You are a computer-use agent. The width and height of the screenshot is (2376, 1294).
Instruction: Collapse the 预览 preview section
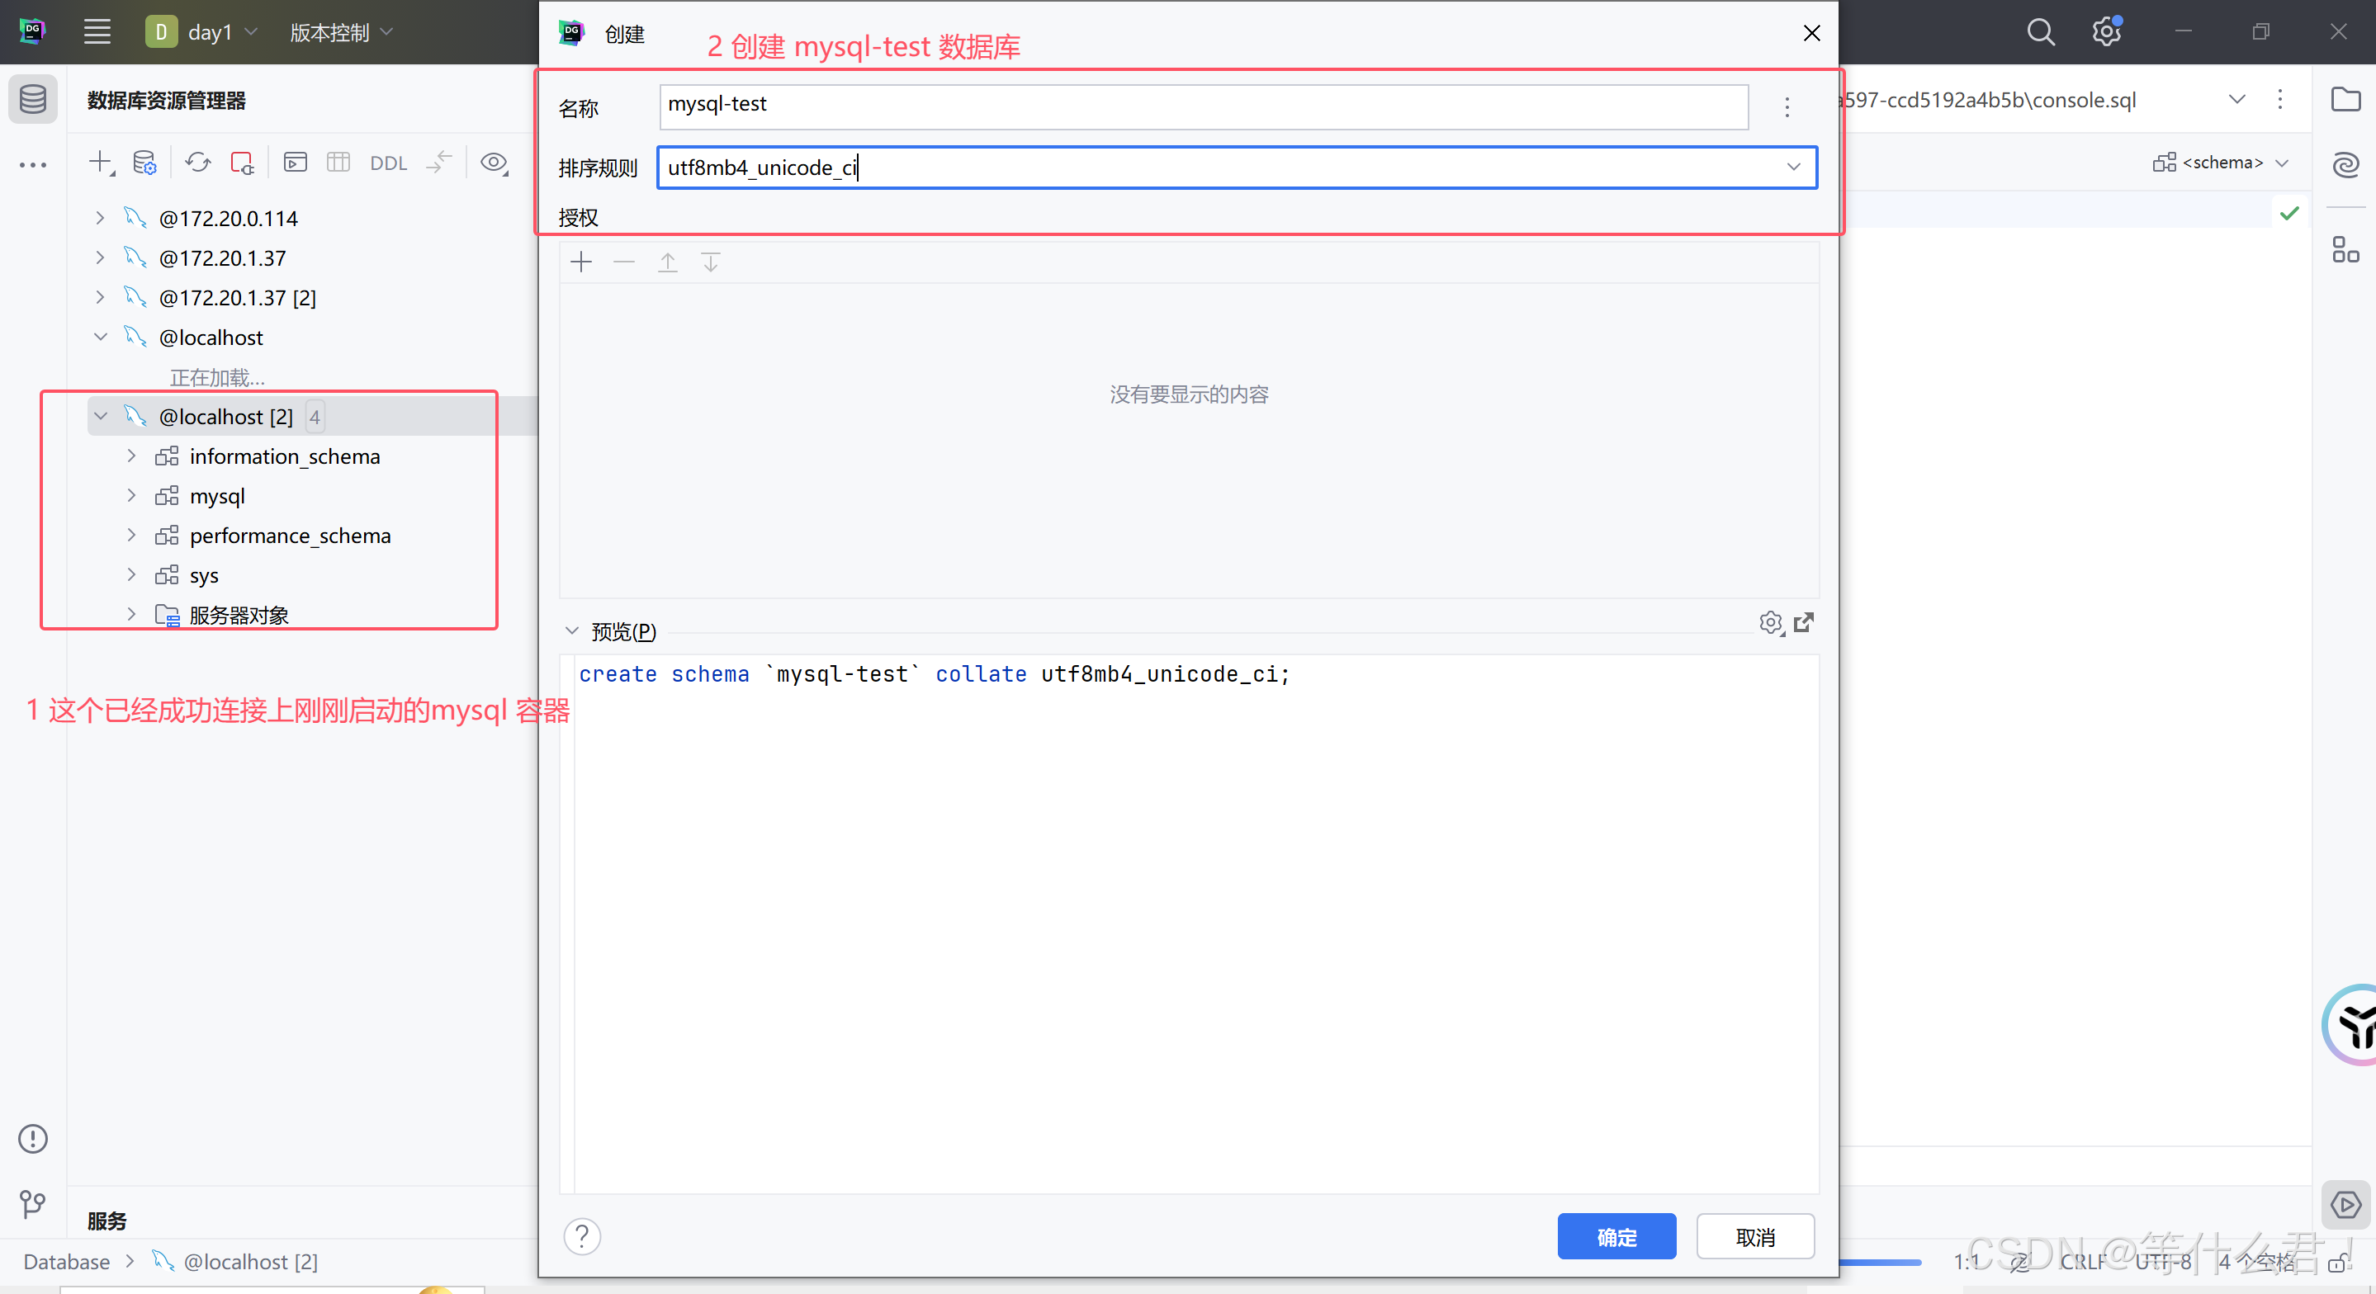pos(572,630)
